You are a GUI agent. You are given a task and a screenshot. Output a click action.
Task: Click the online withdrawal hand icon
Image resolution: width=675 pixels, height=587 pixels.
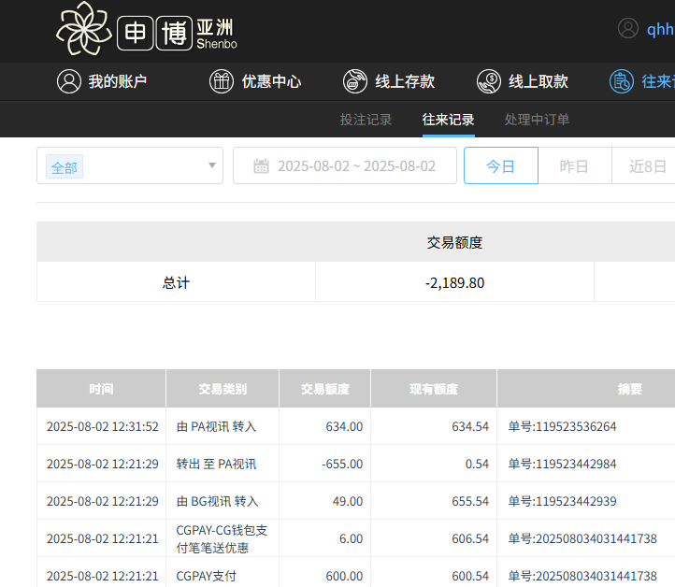click(489, 81)
